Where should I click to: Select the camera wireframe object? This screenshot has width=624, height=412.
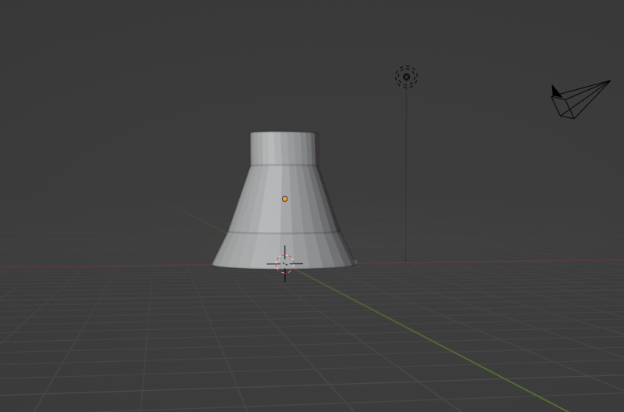click(x=580, y=99)
